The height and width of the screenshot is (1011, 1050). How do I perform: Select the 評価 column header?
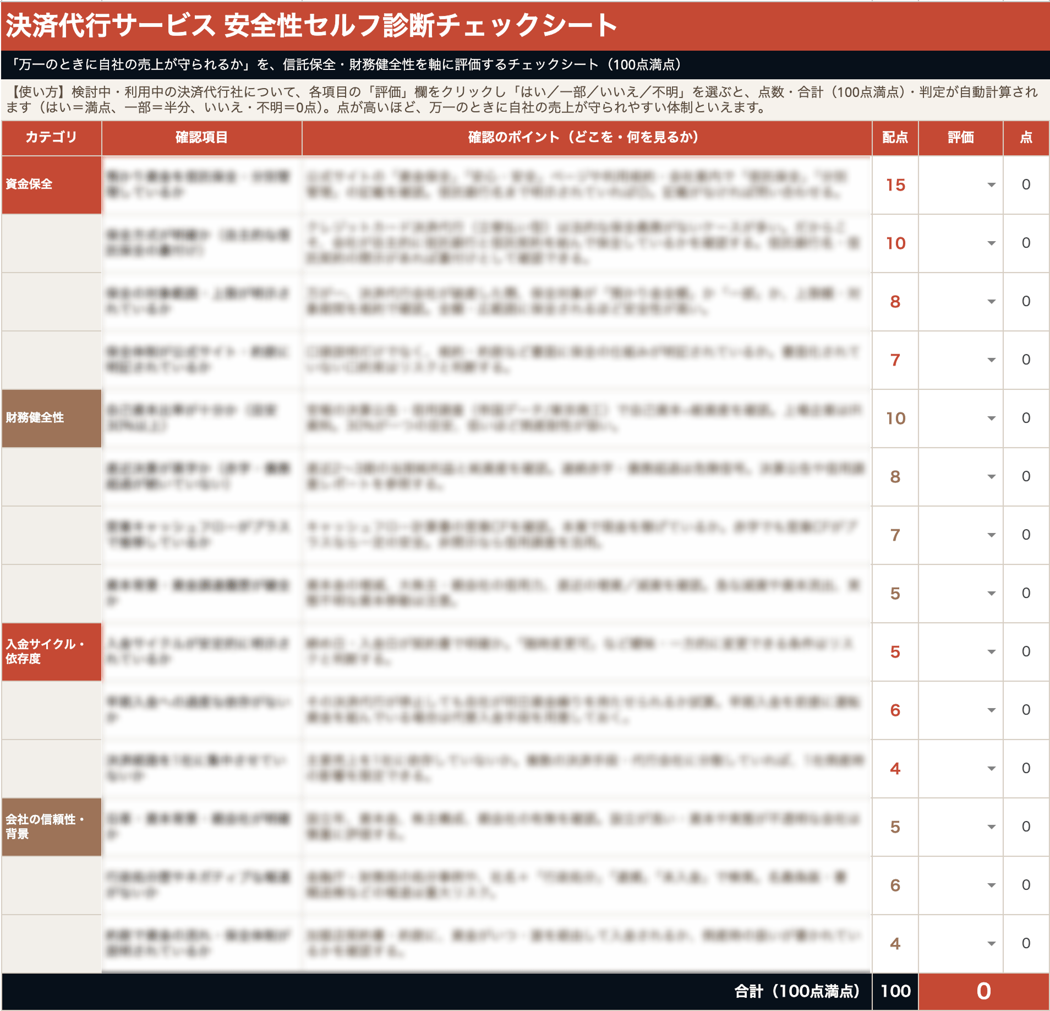click(960, 138)
